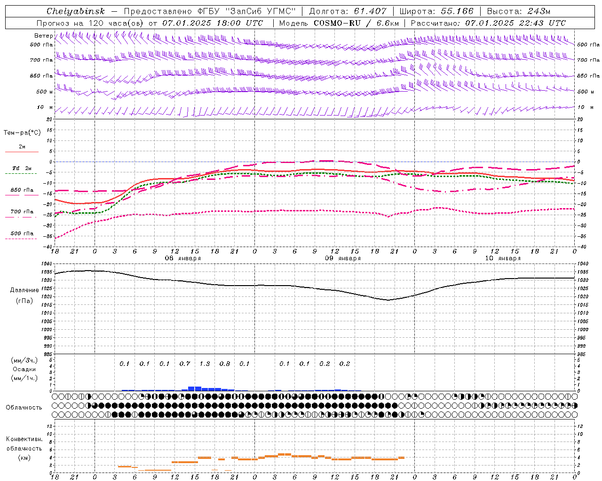Select the 500 м wind level label
The height and width of the screenshot is (481, 602).
click(45, 92)
